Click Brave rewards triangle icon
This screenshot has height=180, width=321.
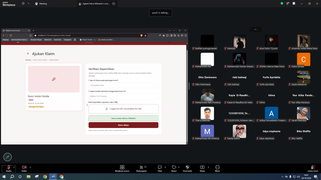[145, 35]
